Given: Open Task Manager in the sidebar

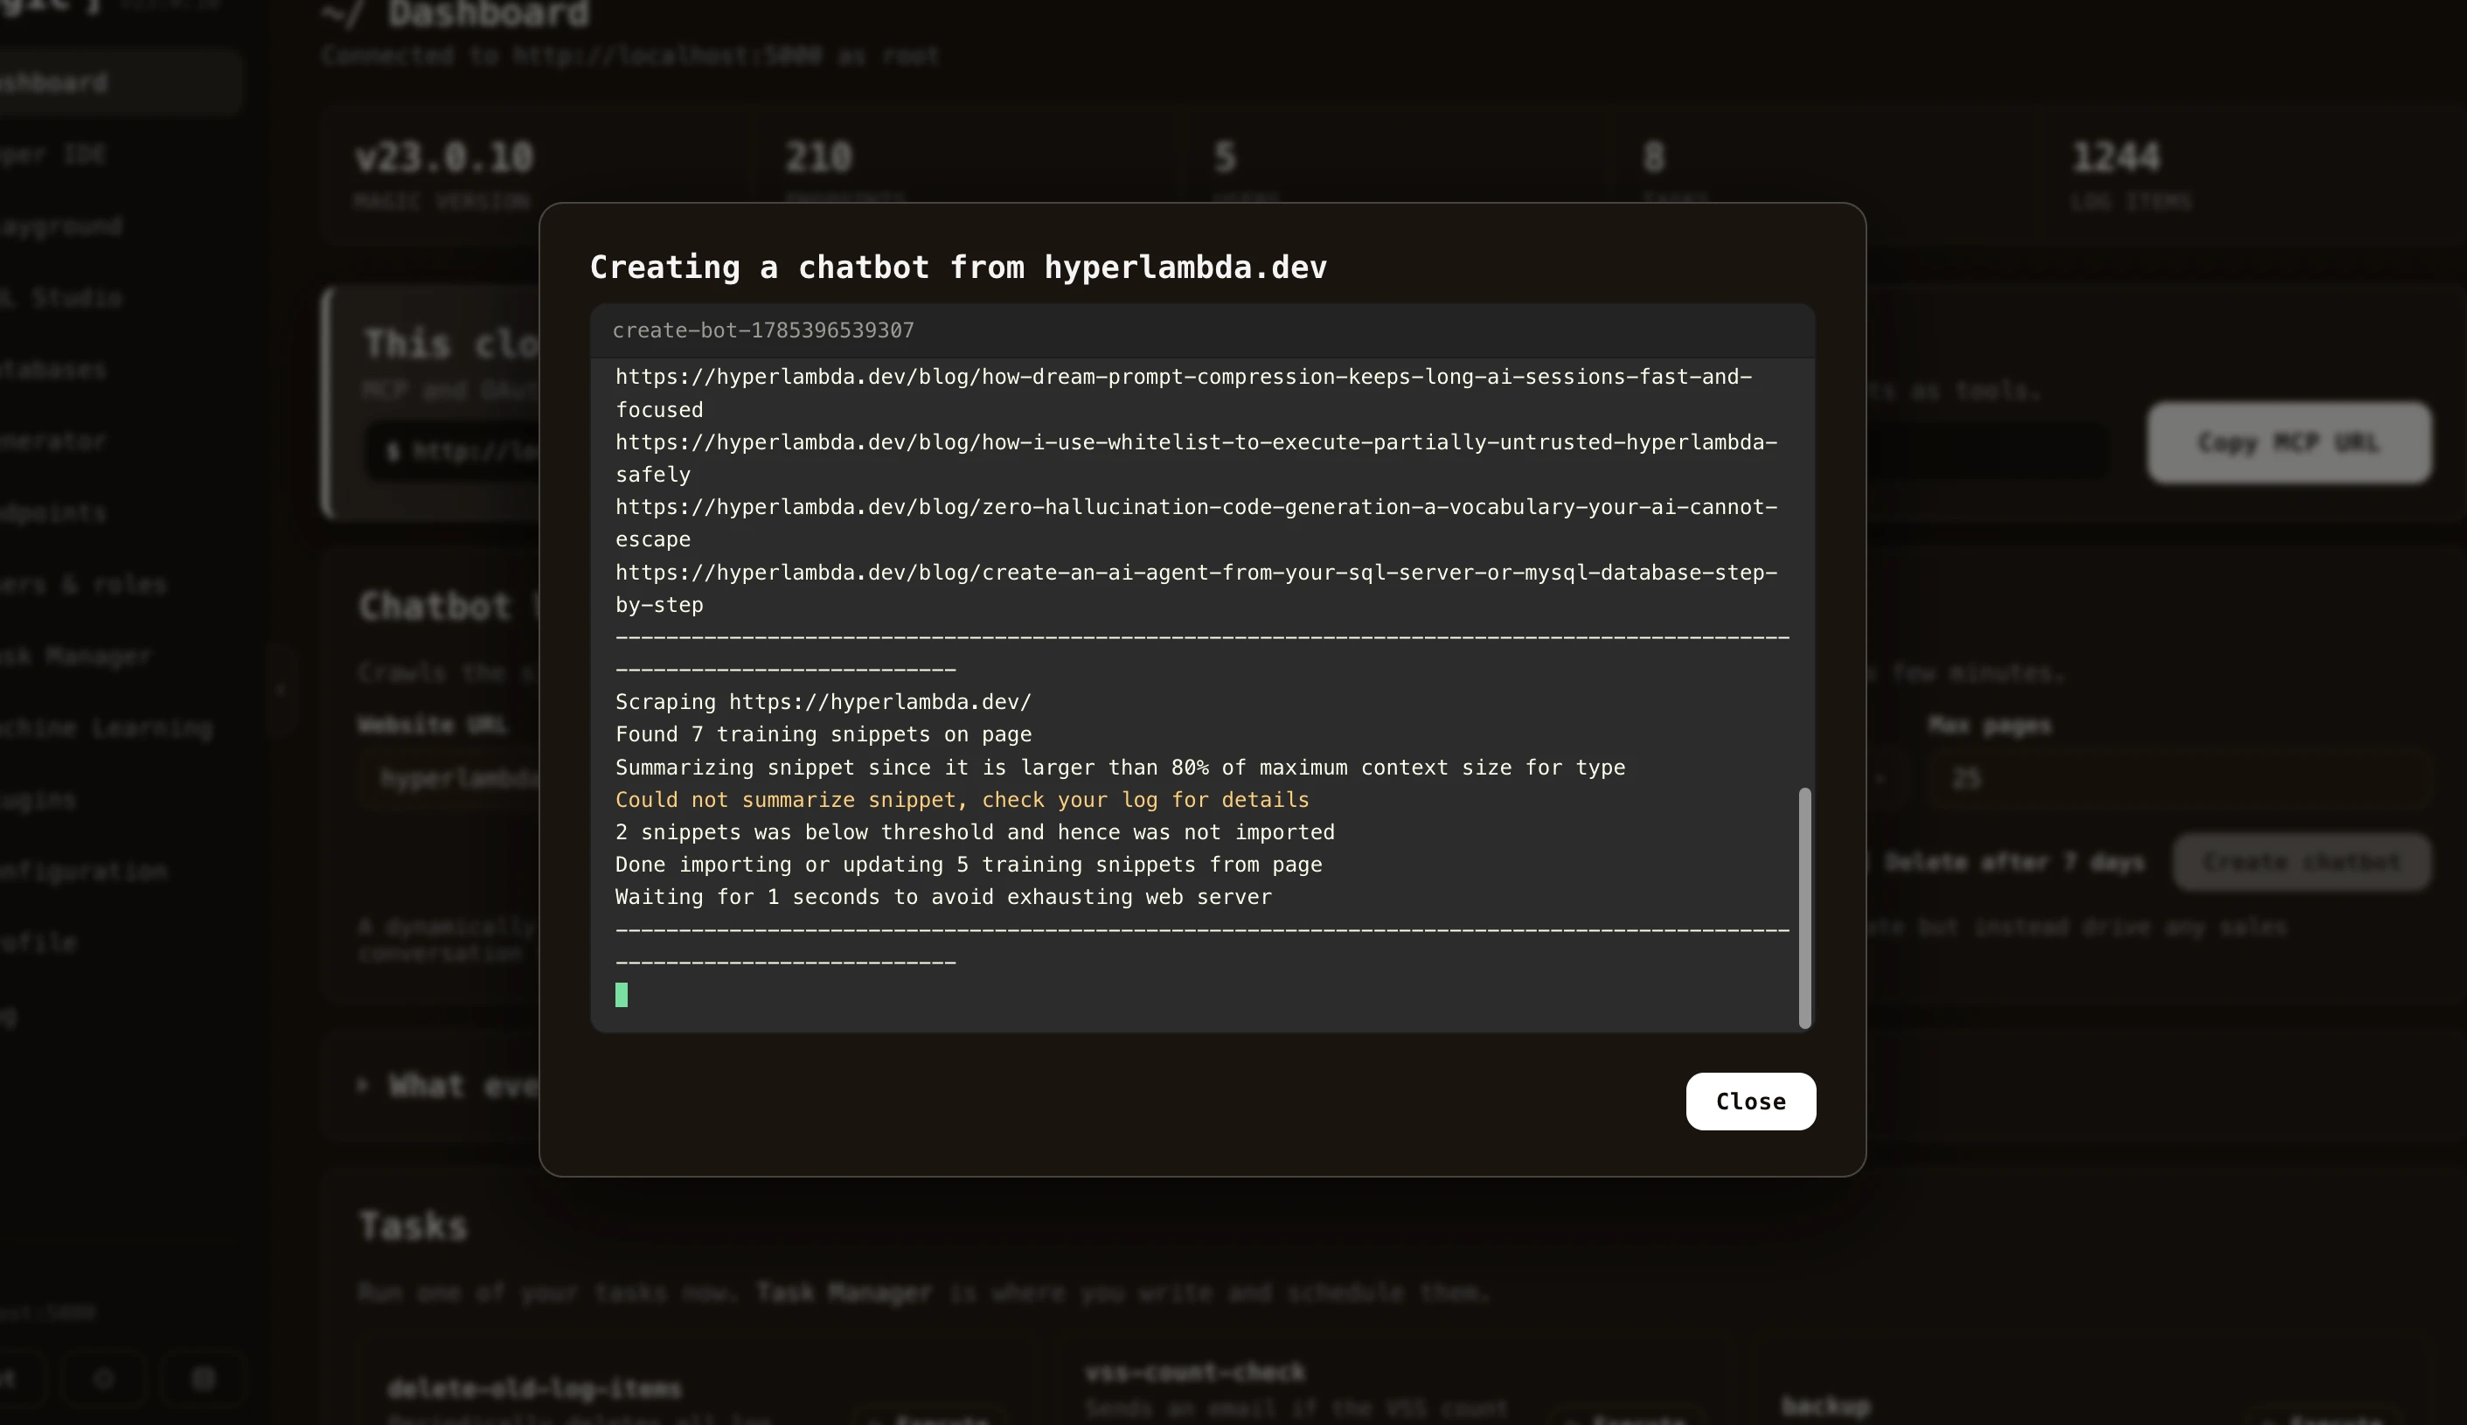Looking at the screenshot, I should pyautogui.click(x=76, y=656).
